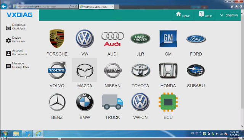Go to Diagnostic Cloud Apps in sidebar
Image resolution: width=244 pixels, height=140 pixels.
16,27
